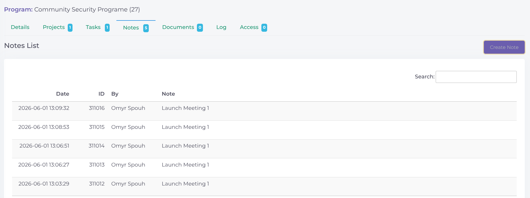Click Launch Meeting 1 in row 311012

185,184
